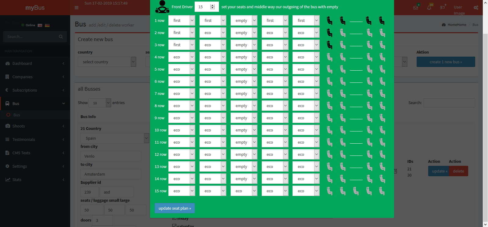
Task: Increase the Front Driver number stepper
Action: pyautogui.click(x=213, y=5)
